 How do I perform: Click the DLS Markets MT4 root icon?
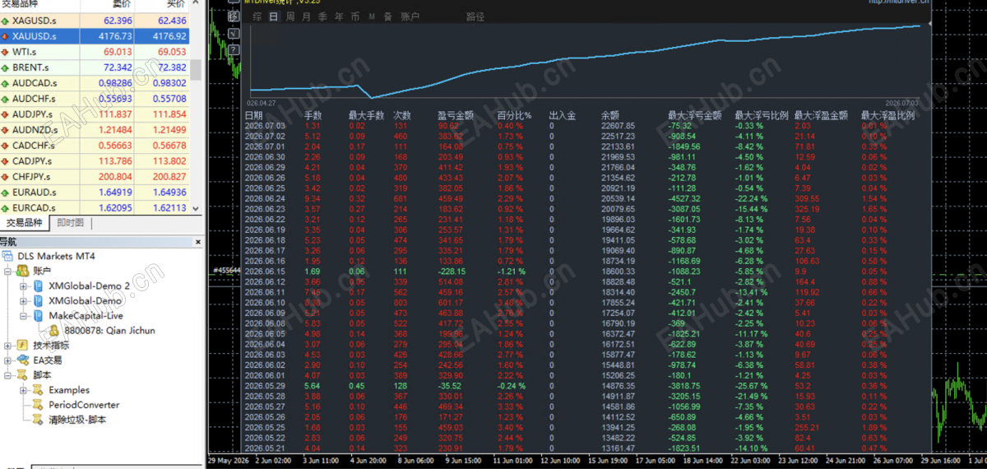pyautogui.click(x=8, y=256)
